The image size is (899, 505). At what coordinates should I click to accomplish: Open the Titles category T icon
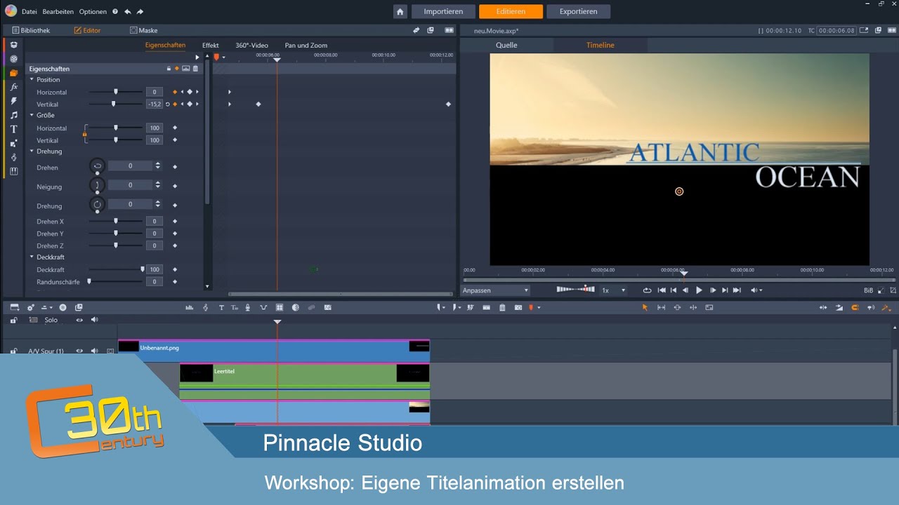click(x=13, y=129)
